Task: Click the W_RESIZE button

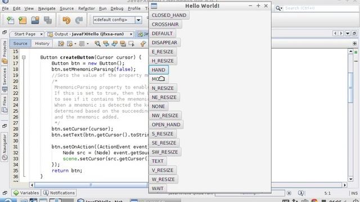Action: pos(163,180)
